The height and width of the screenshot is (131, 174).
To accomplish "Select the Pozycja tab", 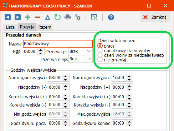I will (x=27, y=27).
